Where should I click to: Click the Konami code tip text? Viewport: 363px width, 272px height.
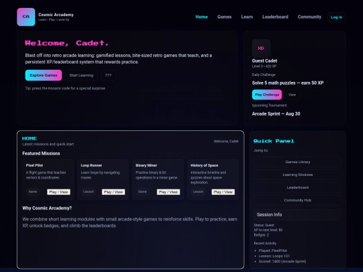pos(65,89)
